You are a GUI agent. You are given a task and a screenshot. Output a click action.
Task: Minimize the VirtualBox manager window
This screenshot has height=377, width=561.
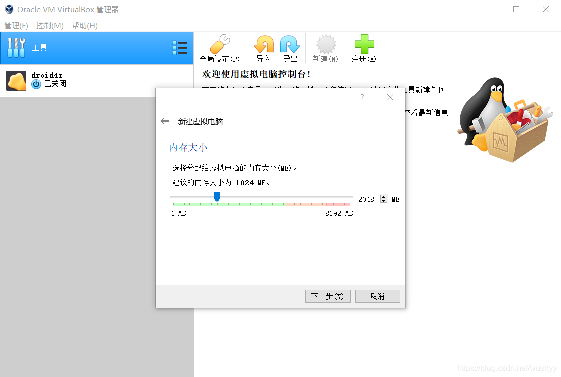tap(487, 9)
